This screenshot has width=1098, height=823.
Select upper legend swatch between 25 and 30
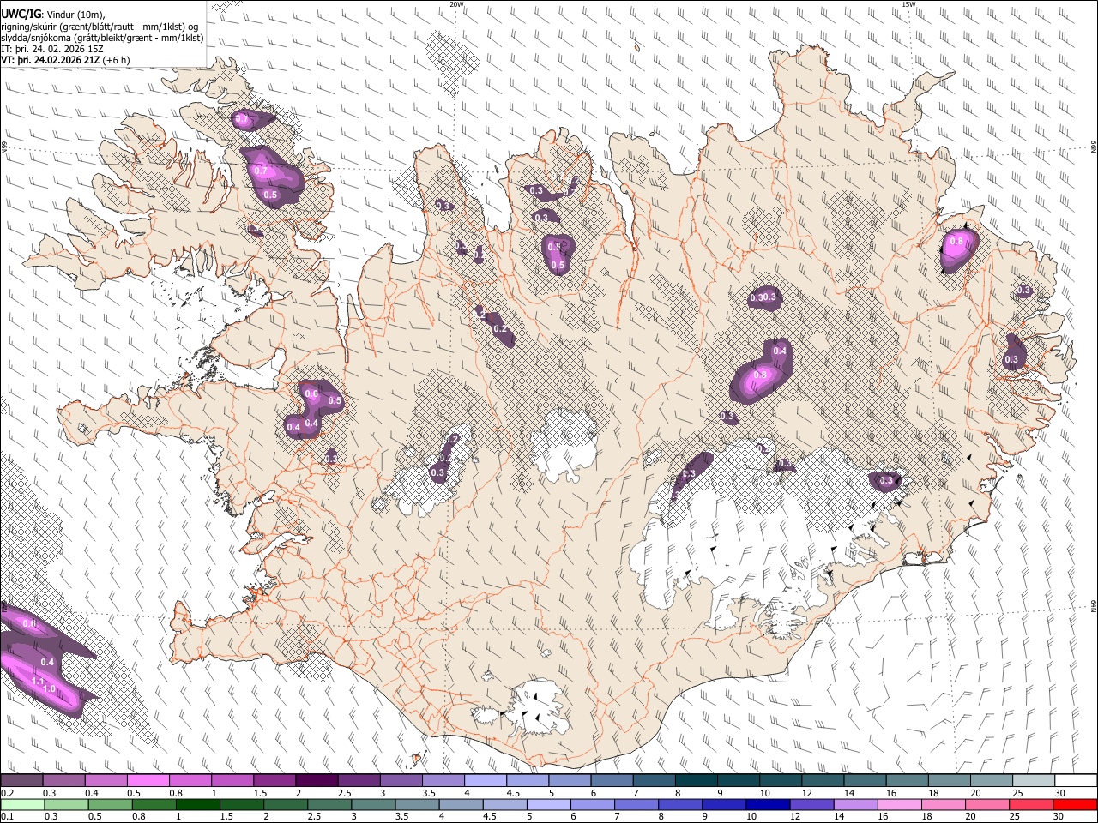click(x=1033, y=780)
